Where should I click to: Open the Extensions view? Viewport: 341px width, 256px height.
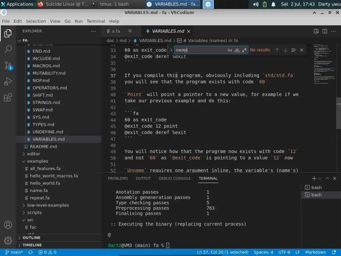(x=8, y=97)
